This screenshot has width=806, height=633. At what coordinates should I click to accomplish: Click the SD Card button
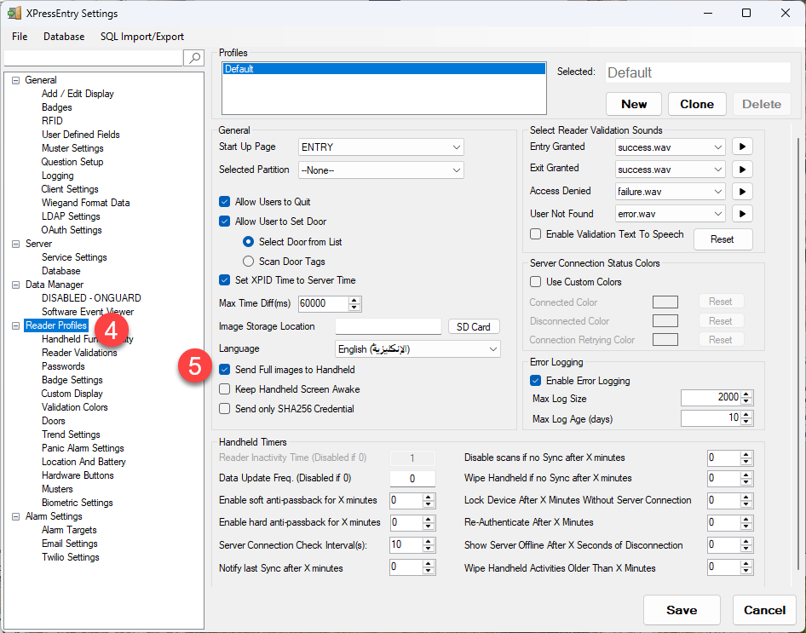click(474, 327)
